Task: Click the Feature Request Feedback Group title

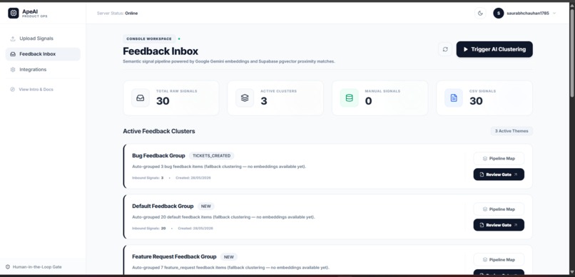Action: (x=174, y=257)
